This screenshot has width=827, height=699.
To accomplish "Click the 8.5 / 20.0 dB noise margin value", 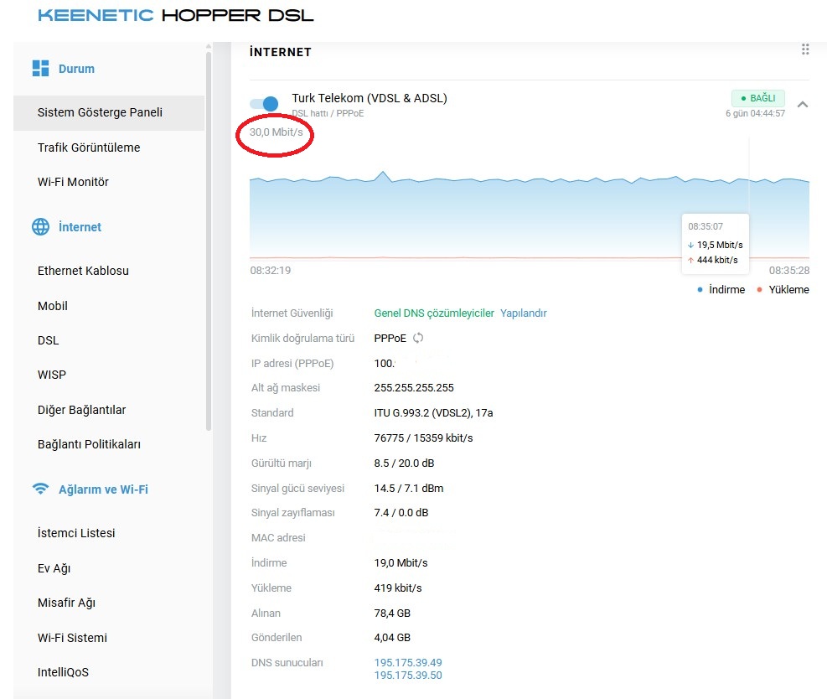I will 404,463.
